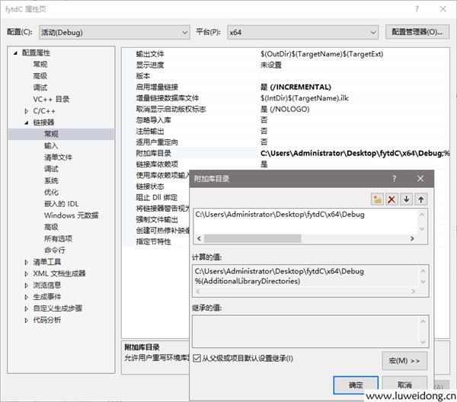This screenshot has height=402, width=457.
Task: Open 配置管理器 button
Action: point(416,32)
